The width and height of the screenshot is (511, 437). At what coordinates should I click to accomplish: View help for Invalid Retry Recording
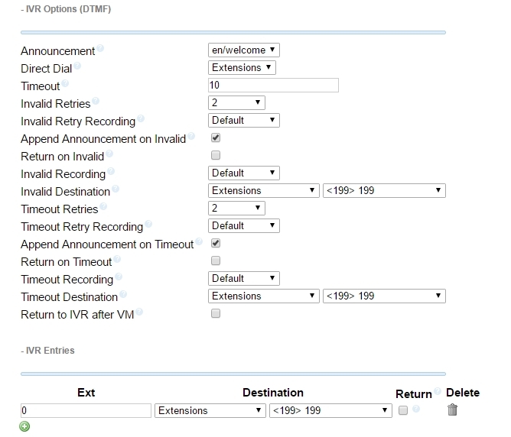point(141,118)
